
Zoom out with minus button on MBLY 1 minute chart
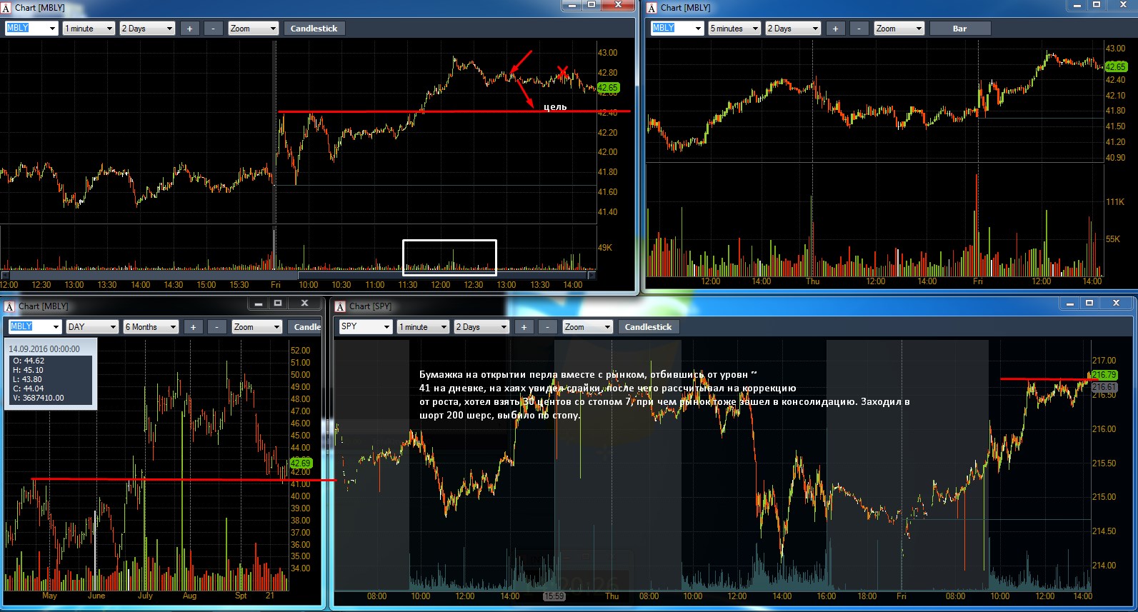[x=213, y=29]
